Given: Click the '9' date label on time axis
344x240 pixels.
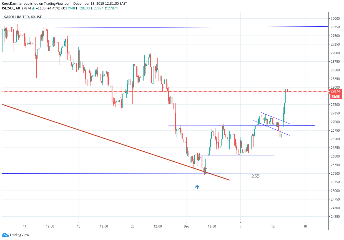Looking at the screenshot, I should click(240, 226).
